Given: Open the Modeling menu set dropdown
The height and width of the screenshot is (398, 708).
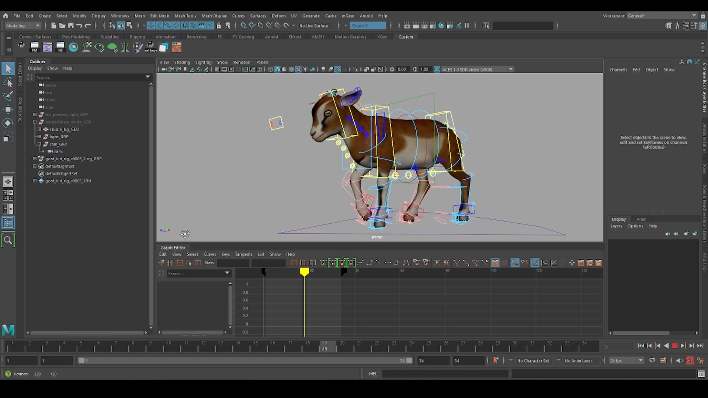Looking at the screenshot, I should click(x=23, y=25).
